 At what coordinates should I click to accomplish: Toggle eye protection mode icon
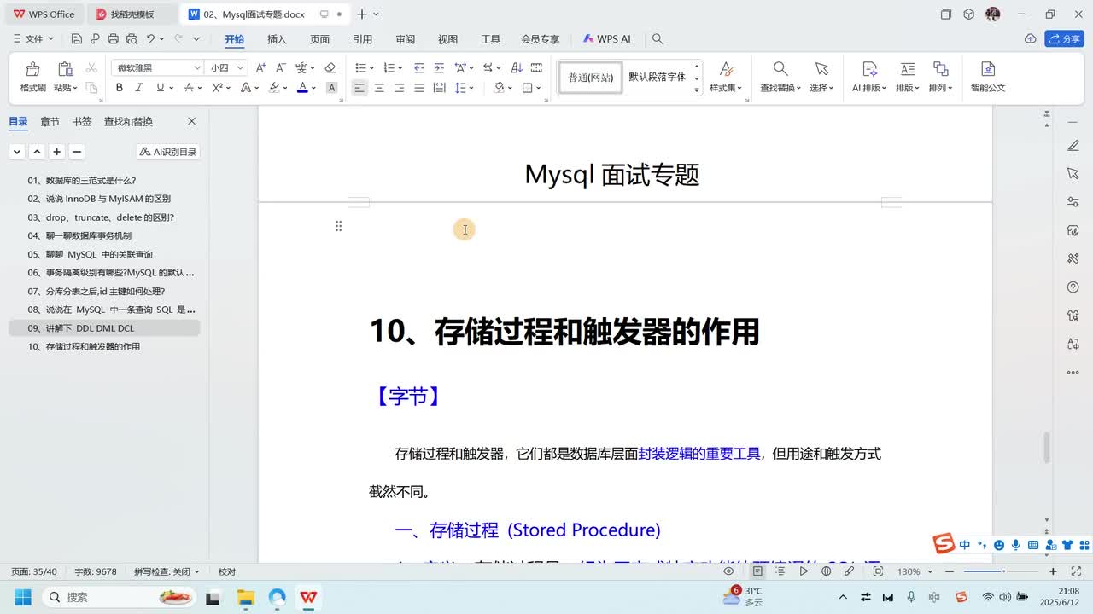pos(728,571)
